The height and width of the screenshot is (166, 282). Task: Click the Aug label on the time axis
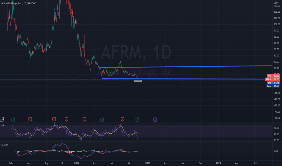(x=46, y=163)
